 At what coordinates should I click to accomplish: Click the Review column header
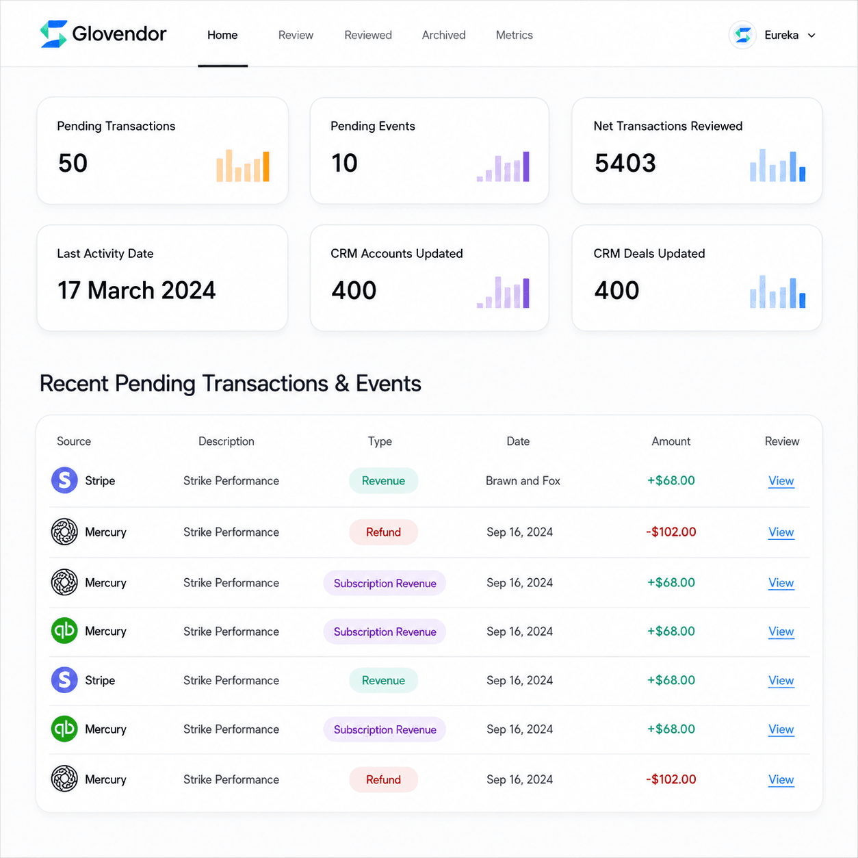[x=782, y=441]
